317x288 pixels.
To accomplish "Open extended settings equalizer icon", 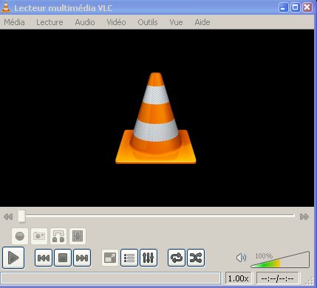I will click(149, 258).
